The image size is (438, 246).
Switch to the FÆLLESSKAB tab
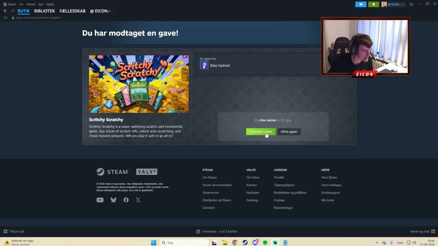(x=73, y=11)
